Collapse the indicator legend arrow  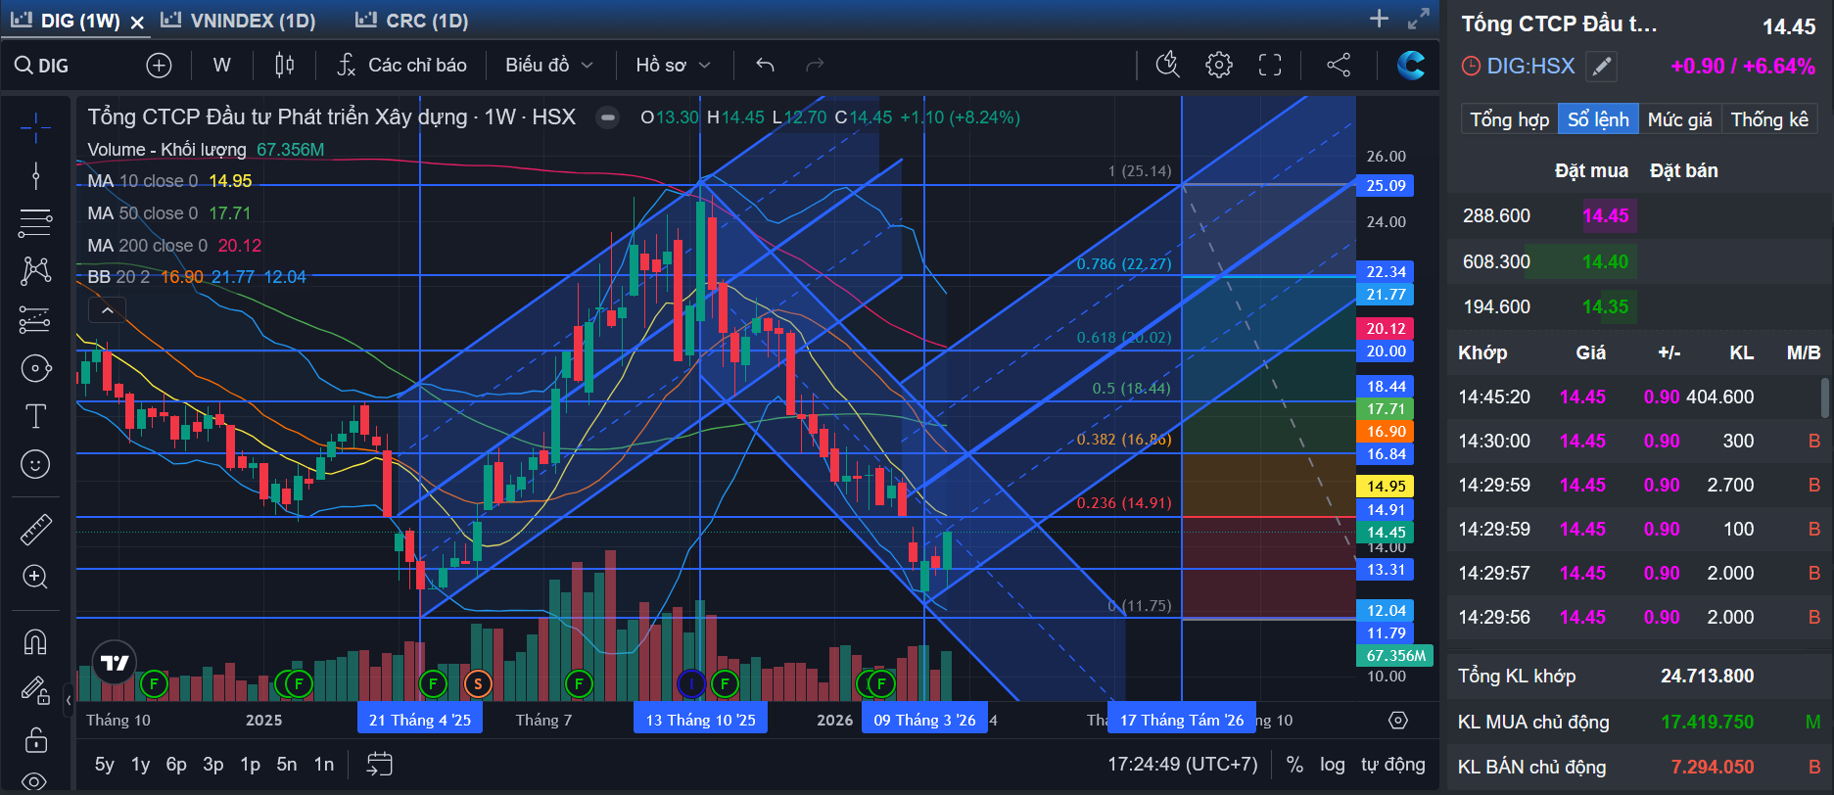[108, 311]
